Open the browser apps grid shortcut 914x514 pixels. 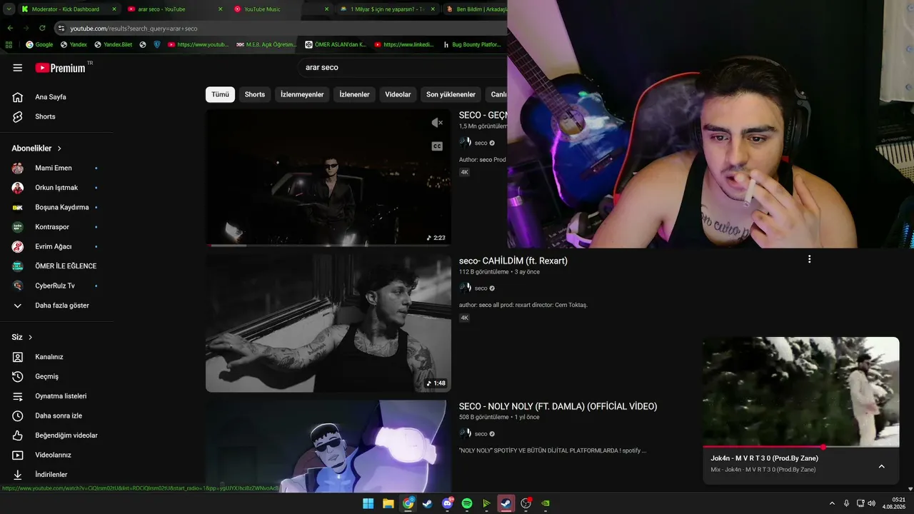click(x=9, y=44)
